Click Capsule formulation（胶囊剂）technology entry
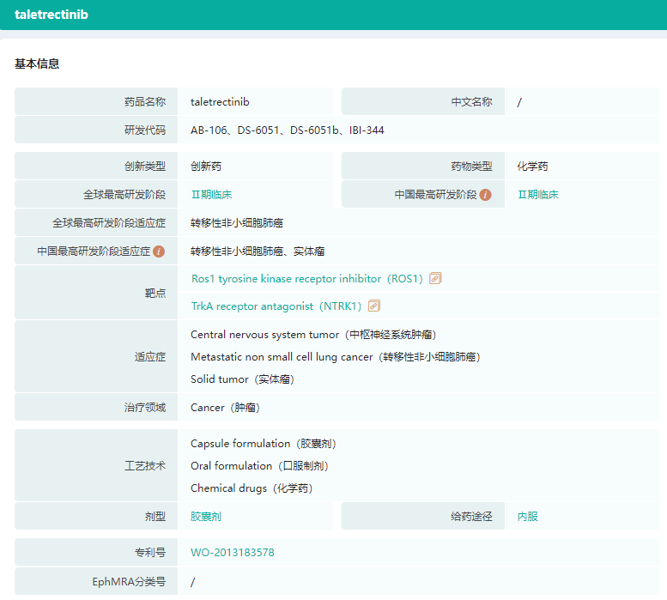Image resolution: width=667 pixels, height=600 pixels. [x=263, y=444]
